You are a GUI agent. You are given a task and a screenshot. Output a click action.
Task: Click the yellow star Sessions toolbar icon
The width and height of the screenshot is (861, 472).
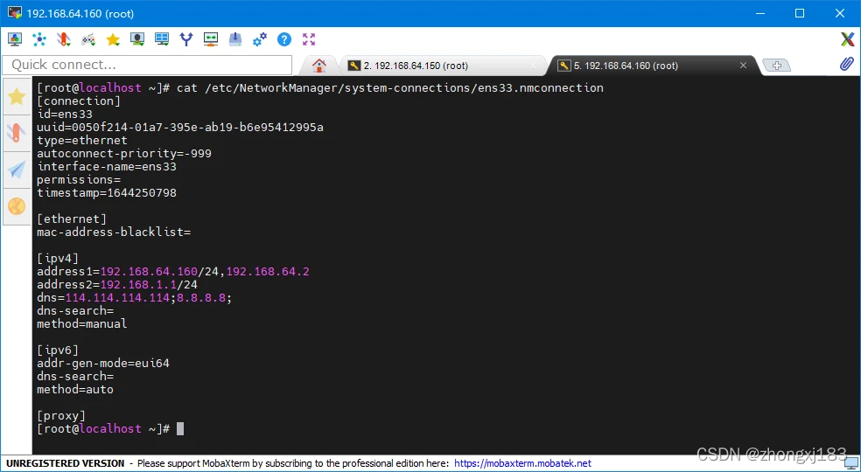[113, 39]
